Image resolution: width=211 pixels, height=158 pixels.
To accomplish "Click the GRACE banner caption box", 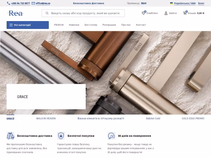I will click(46, 97).
